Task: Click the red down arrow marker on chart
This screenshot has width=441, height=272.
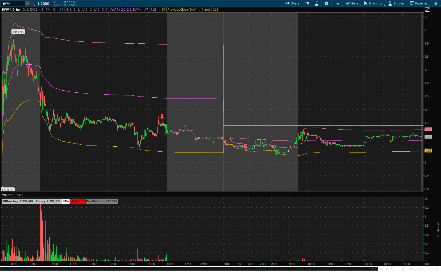Action: (162, 117)
